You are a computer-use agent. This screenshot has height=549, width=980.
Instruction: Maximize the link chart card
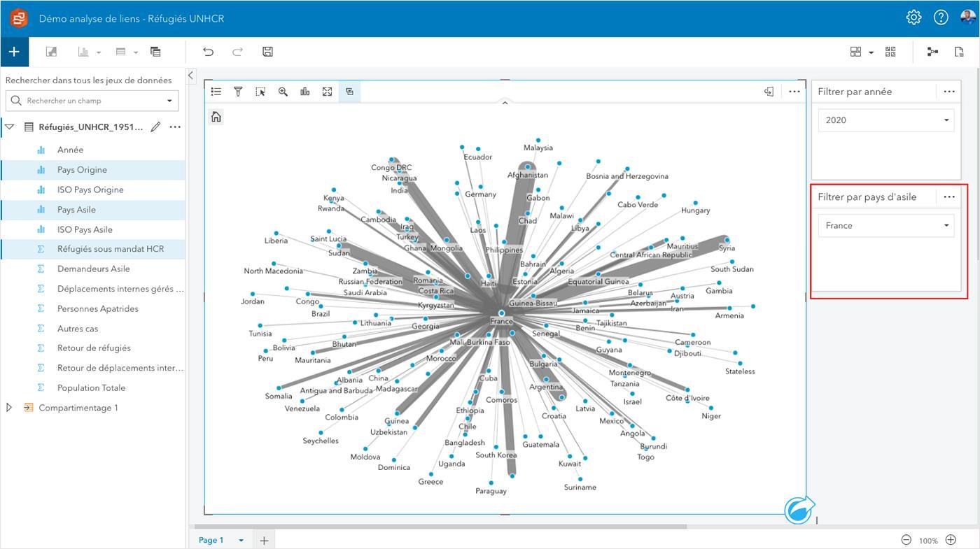tap(327, 92)
